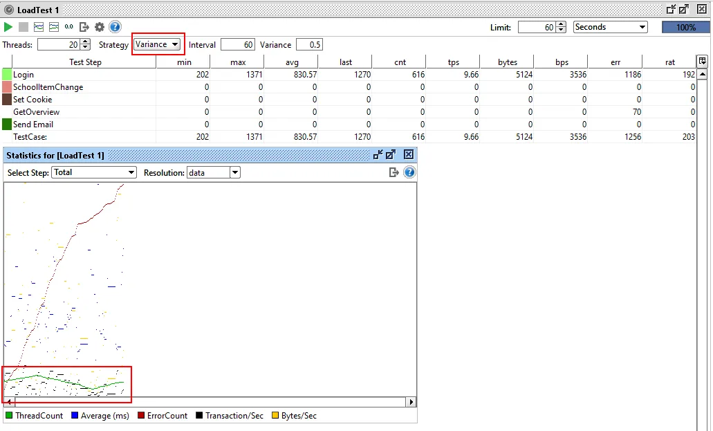Sort by the err column header
Screen dimensions: 713x431
point(615,62)
